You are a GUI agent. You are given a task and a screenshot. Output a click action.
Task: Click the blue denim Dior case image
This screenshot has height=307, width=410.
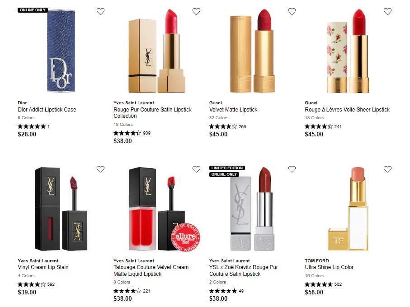(x=61, y=51)
